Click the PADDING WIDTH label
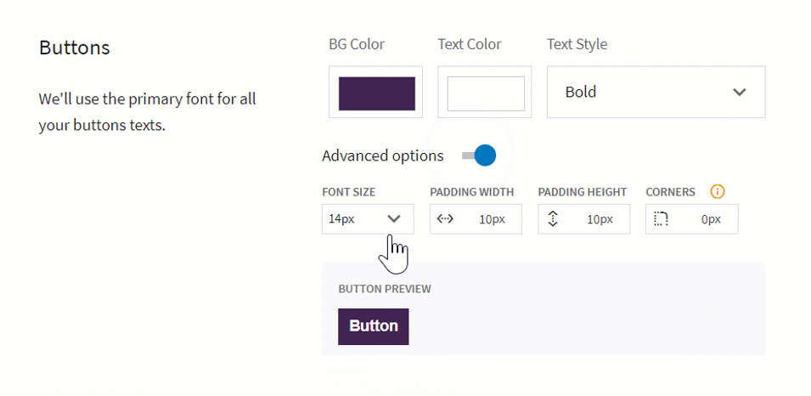The width and height of the screenshot is (811, 396). tap(471, 192)
